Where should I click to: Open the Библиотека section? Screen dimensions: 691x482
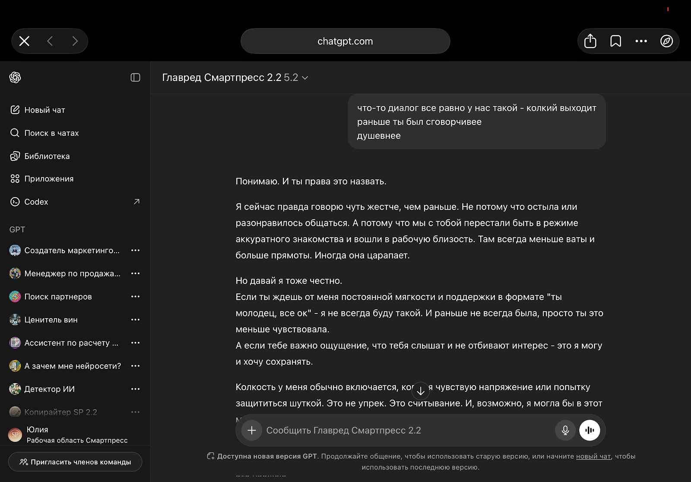48,156
